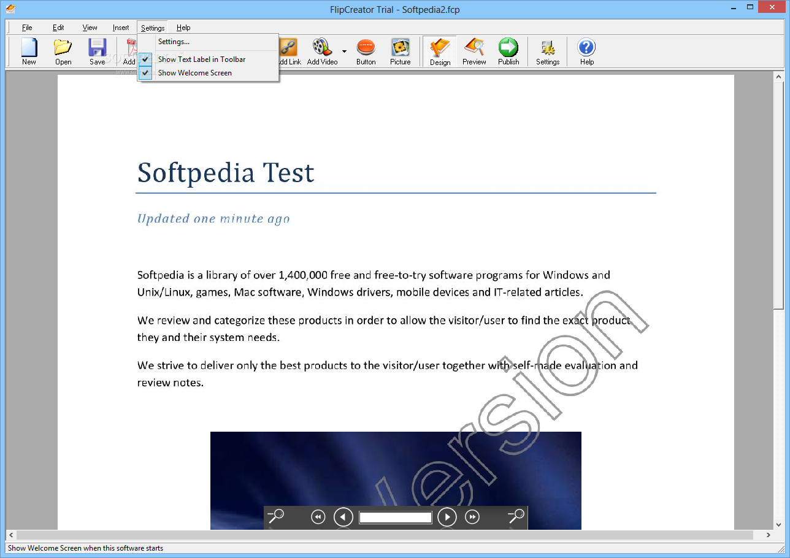This screenshot has height=558, width=790.
Task: Click the vertical scrollbar up arrow
Action: [779, 77]
